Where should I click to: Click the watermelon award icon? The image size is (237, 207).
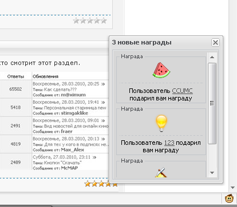point(161,70)
